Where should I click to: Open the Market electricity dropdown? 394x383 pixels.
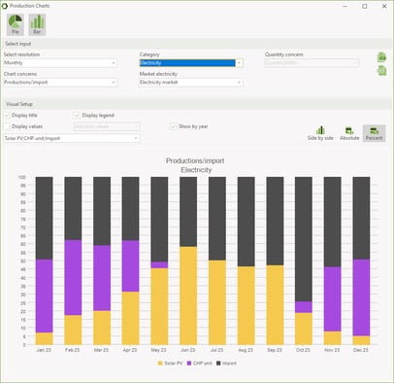tap(191, 83)
